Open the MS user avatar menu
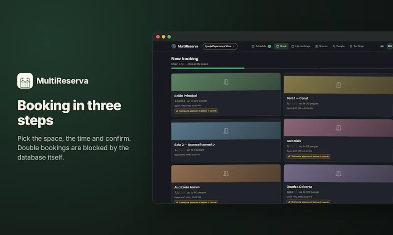 point(390,46)
